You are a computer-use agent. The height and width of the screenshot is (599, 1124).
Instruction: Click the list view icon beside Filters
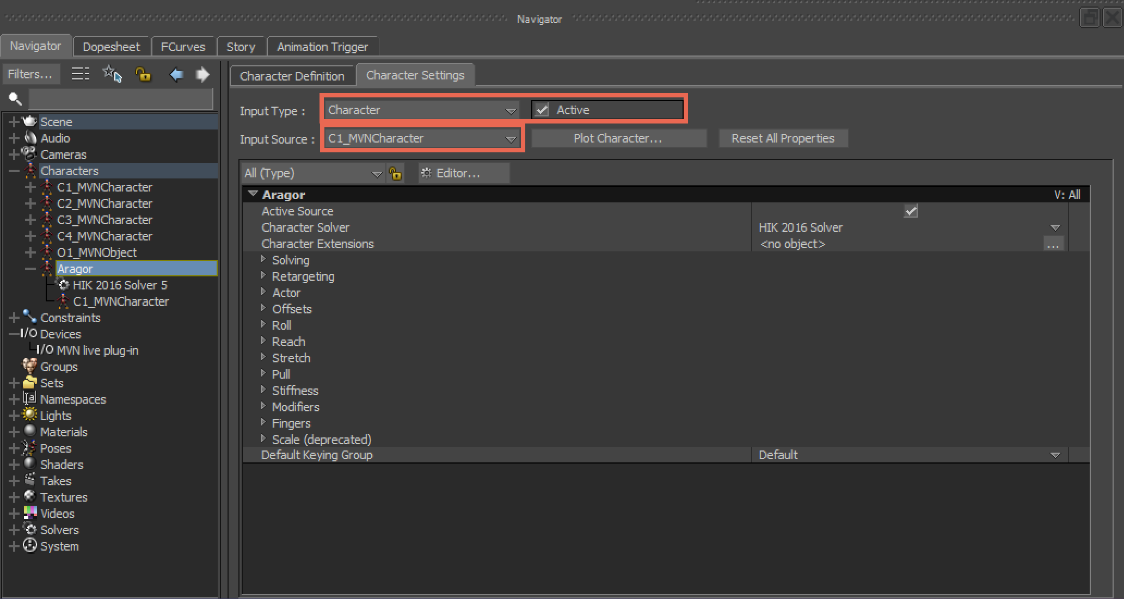81,74
